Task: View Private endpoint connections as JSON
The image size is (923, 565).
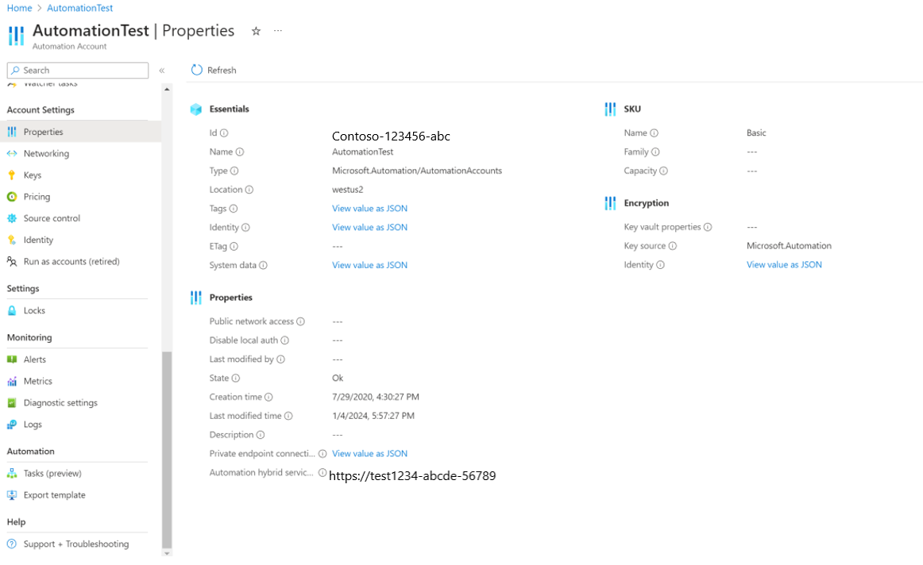Action: point(369,453)
